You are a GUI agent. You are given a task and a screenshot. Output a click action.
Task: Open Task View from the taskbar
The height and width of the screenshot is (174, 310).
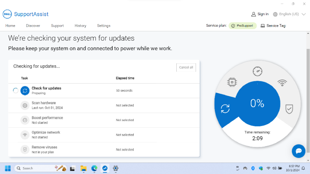pyautogui.click(x=73, y=168)
